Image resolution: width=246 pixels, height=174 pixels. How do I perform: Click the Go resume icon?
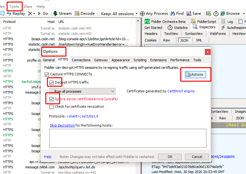[x=39, y=14]
